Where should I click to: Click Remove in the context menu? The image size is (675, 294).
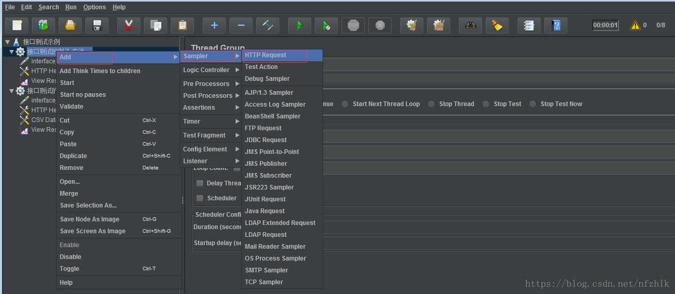point(119,168)
